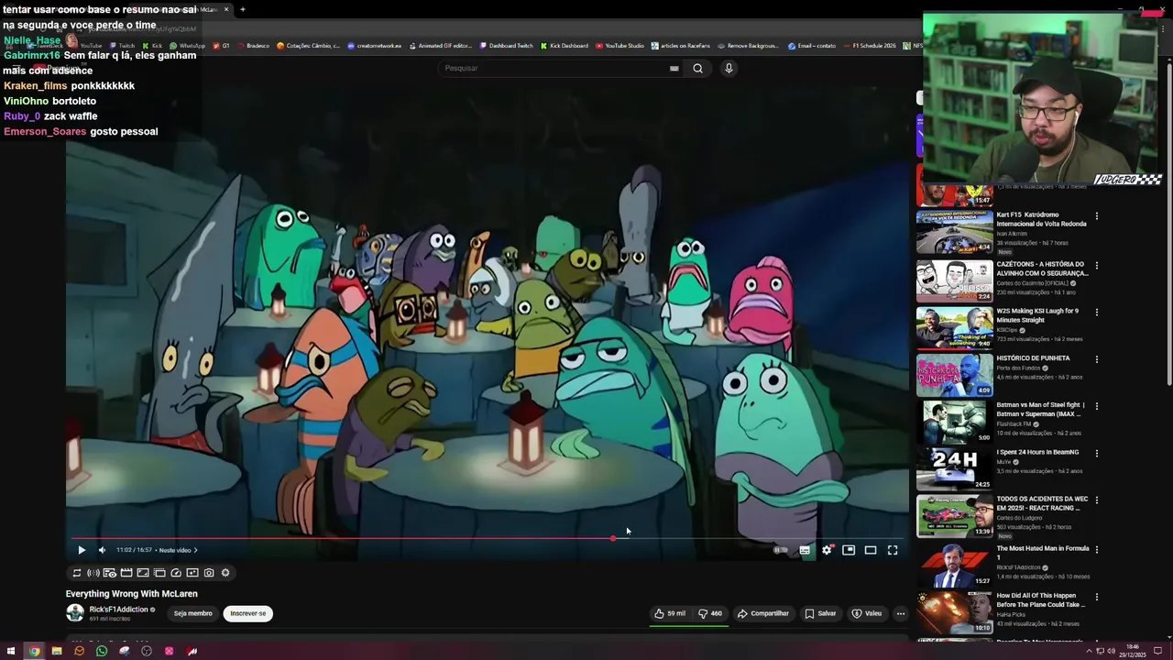The image size is (1173, 660).
Task: Open CAZÉTOONS Alvinho video title
Action: click(1042, 268)
